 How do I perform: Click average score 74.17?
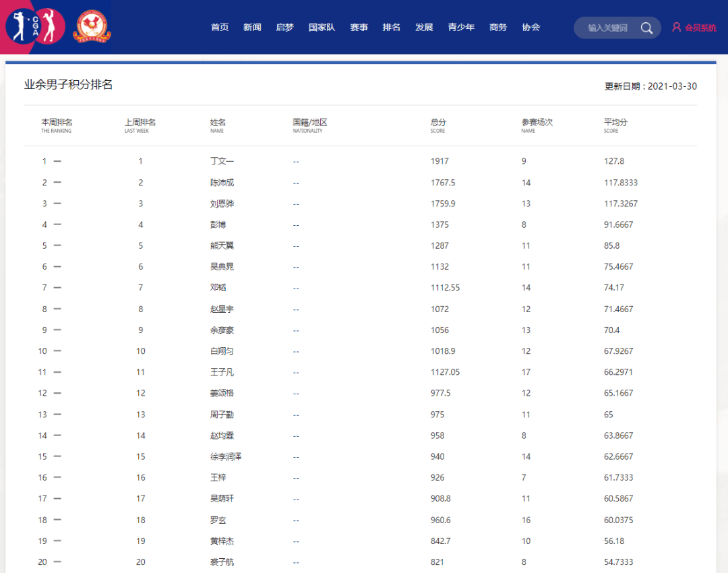(614, 287)
